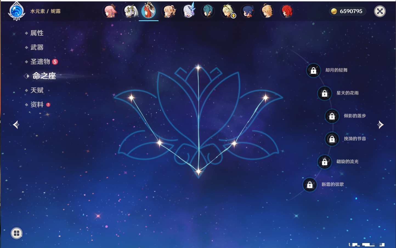This screenshot has height=248, width=396.
Task: Close the character screen
Action: pos(380,11)
